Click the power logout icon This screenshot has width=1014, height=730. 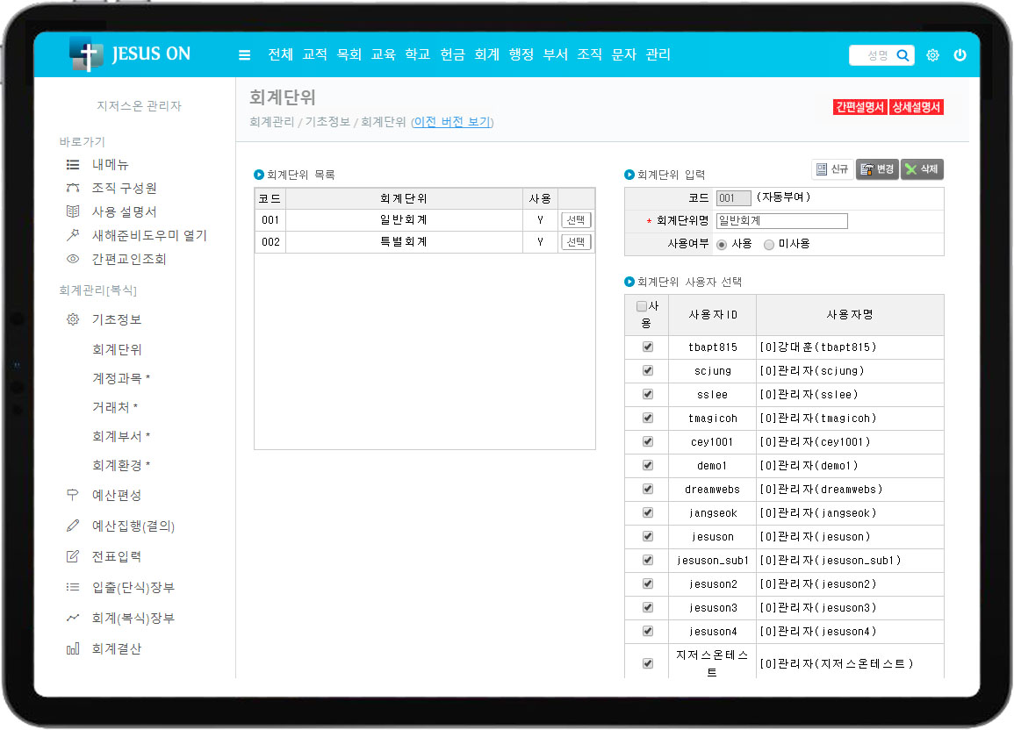(960, 55)
